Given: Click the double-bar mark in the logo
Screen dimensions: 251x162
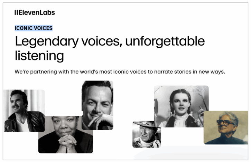Looking at the screenshot, I should coord(16,13).
